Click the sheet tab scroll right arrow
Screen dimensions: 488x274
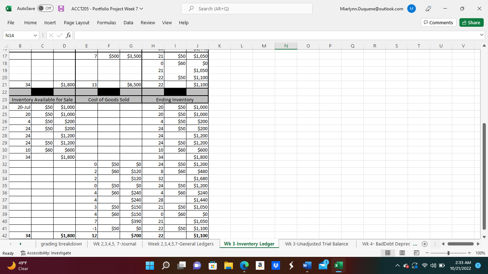click(x=21, y=244)
